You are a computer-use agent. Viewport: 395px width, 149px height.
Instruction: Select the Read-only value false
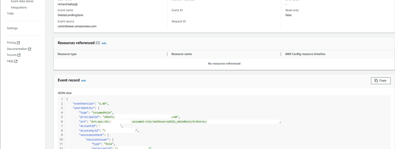[288, 15]
